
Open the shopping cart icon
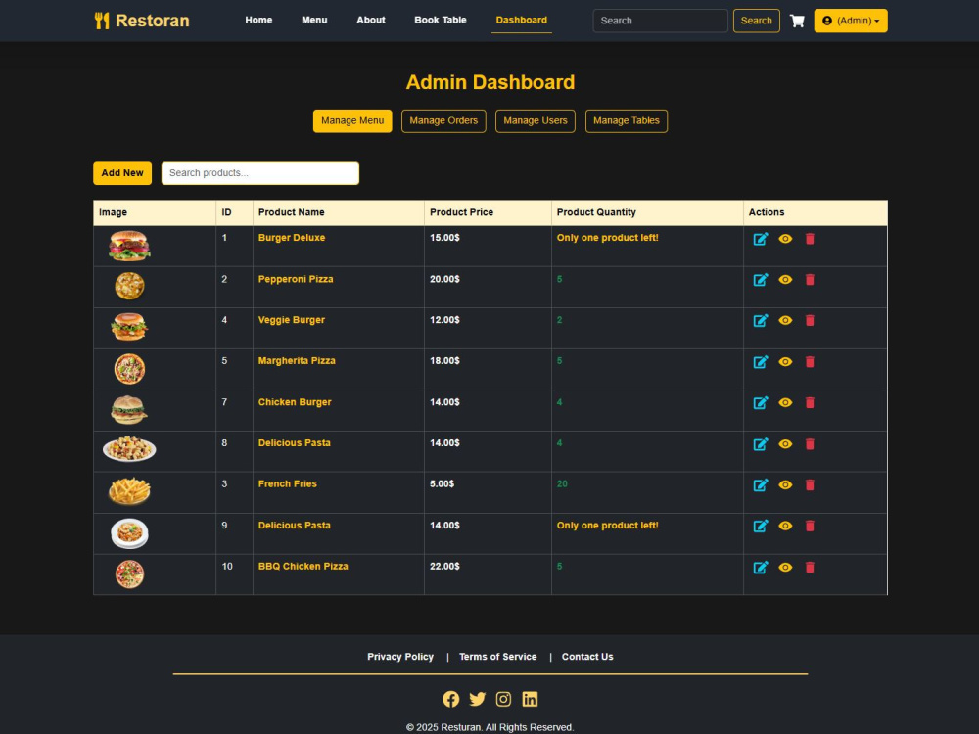[797, 21]
